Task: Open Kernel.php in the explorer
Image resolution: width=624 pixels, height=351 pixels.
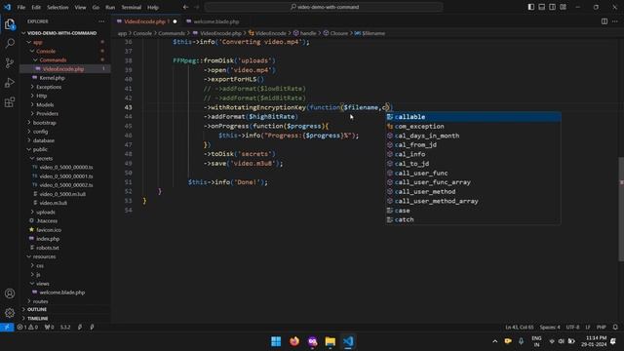Action: [52, 78]
